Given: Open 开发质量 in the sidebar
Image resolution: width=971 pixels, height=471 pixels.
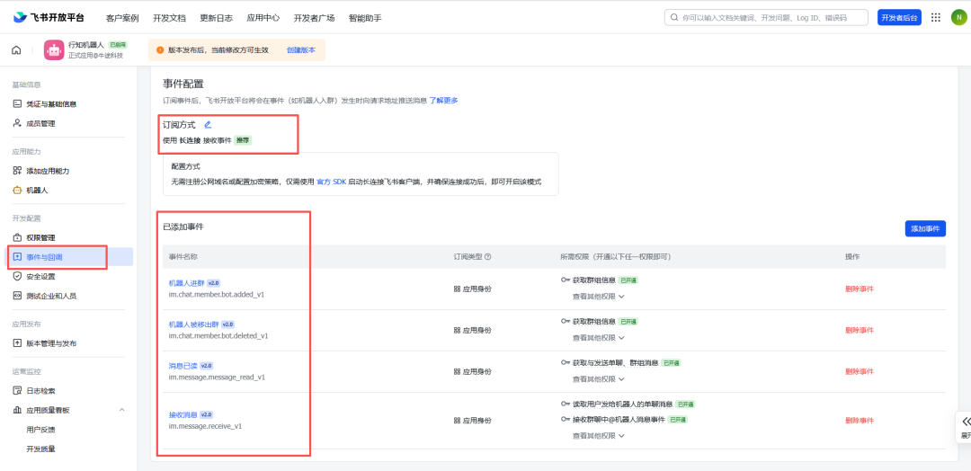Looking at the screenshot, I should pos(40,449).
